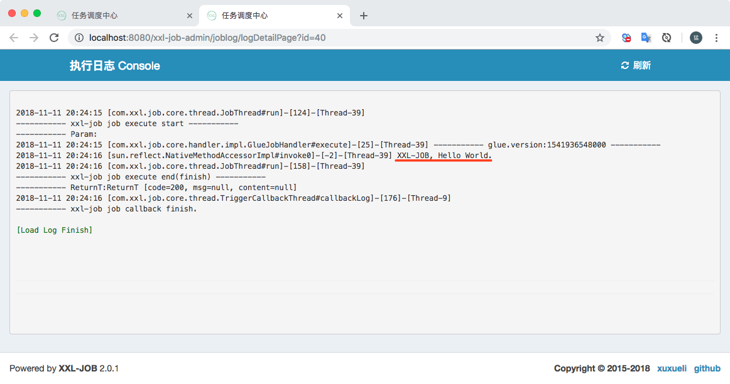The width and height of the screenshot is (730, 384).
Task: Close the active 任务调度中心 tab
Action: pos(340,16)
